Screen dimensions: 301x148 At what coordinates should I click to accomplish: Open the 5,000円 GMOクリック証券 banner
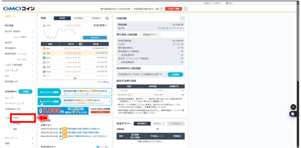[75, 111]
